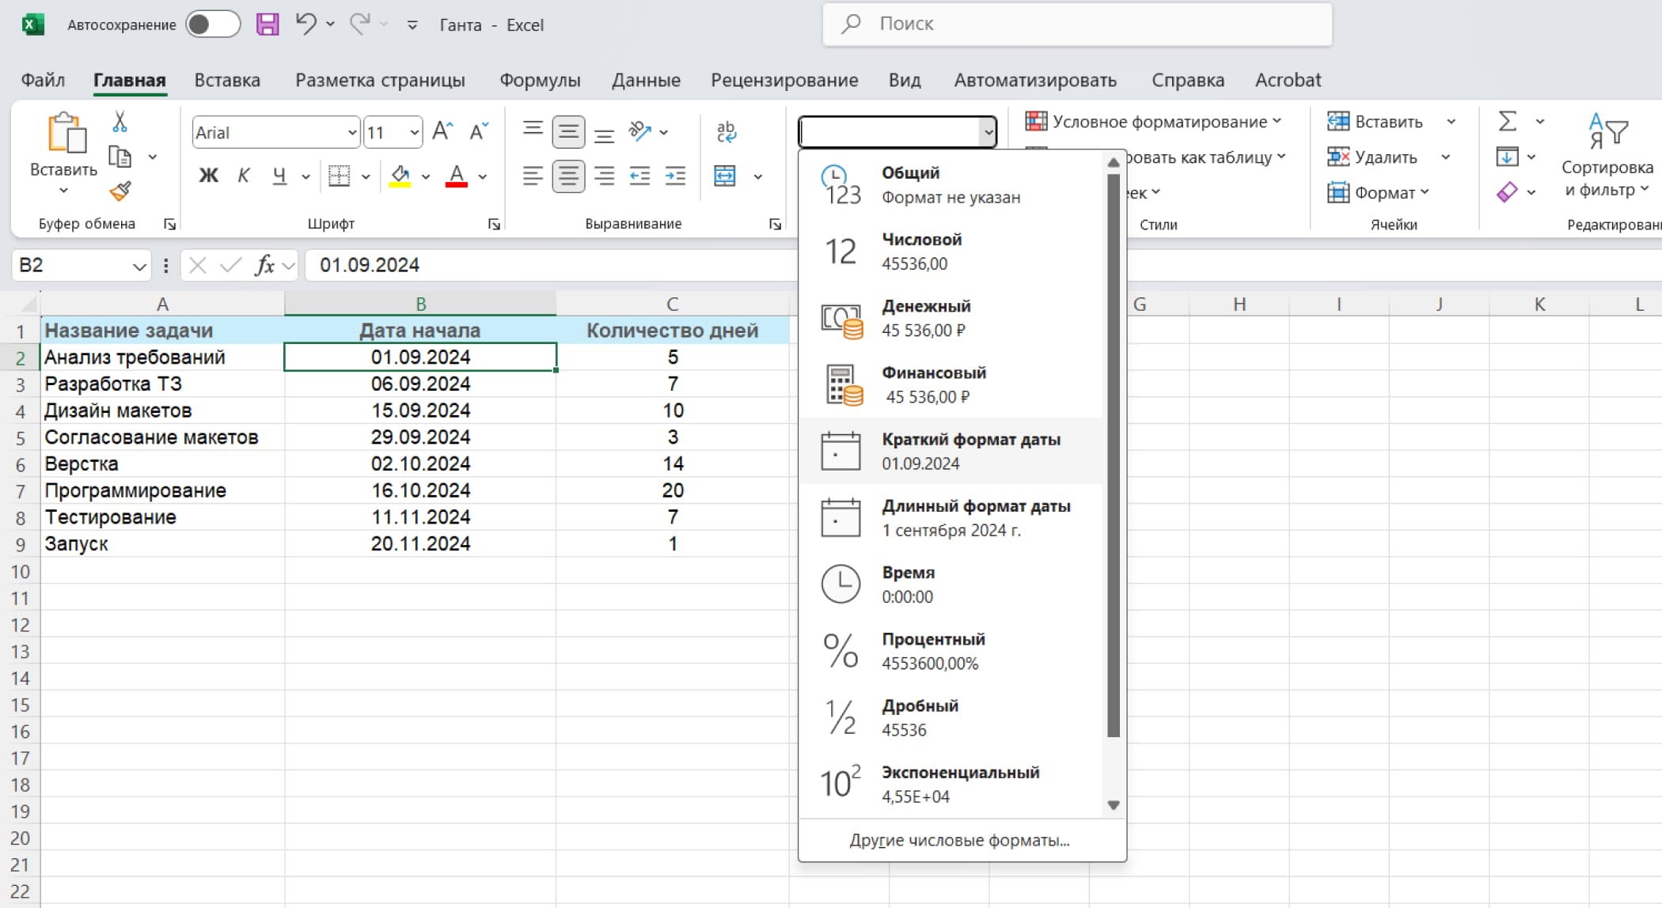Click the Поиск search field
Image resolution: width=1662 pixels, height=908 pixels.
pos(1077,24)
